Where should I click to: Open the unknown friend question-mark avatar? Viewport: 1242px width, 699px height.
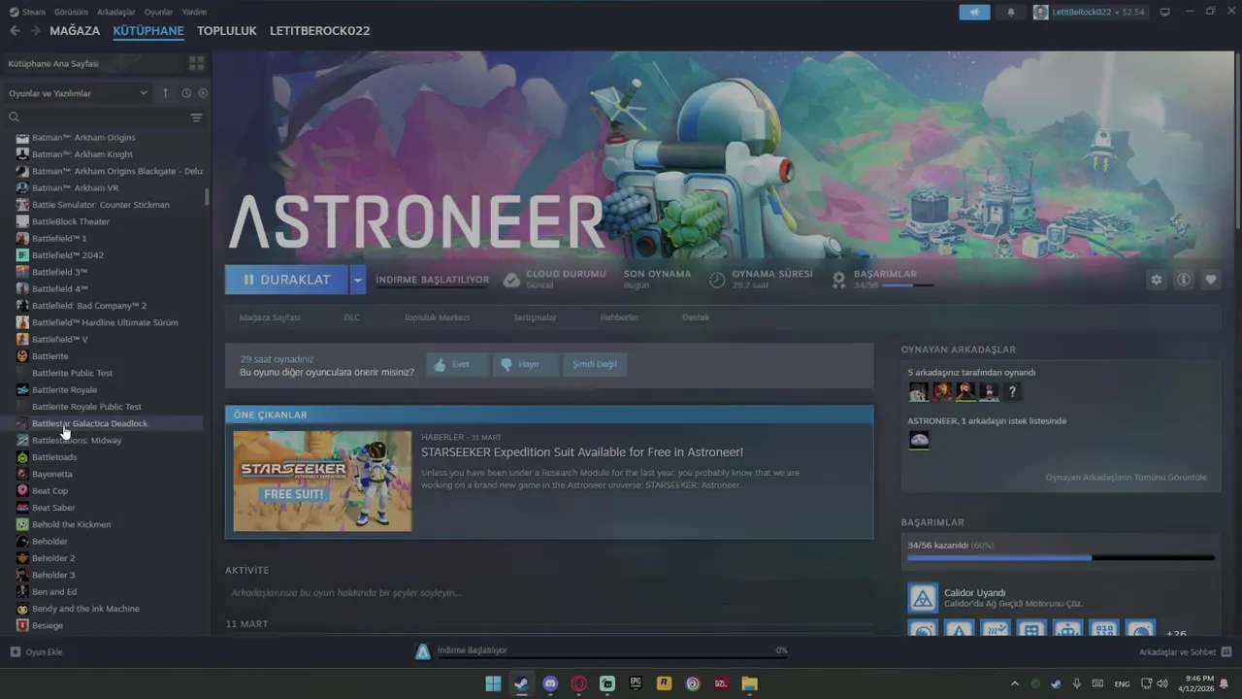1012,392
